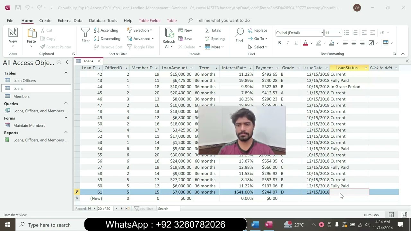Viewport: 411px width, 231px height.
Task: Open the font size combo box
Action: [333, 33]
